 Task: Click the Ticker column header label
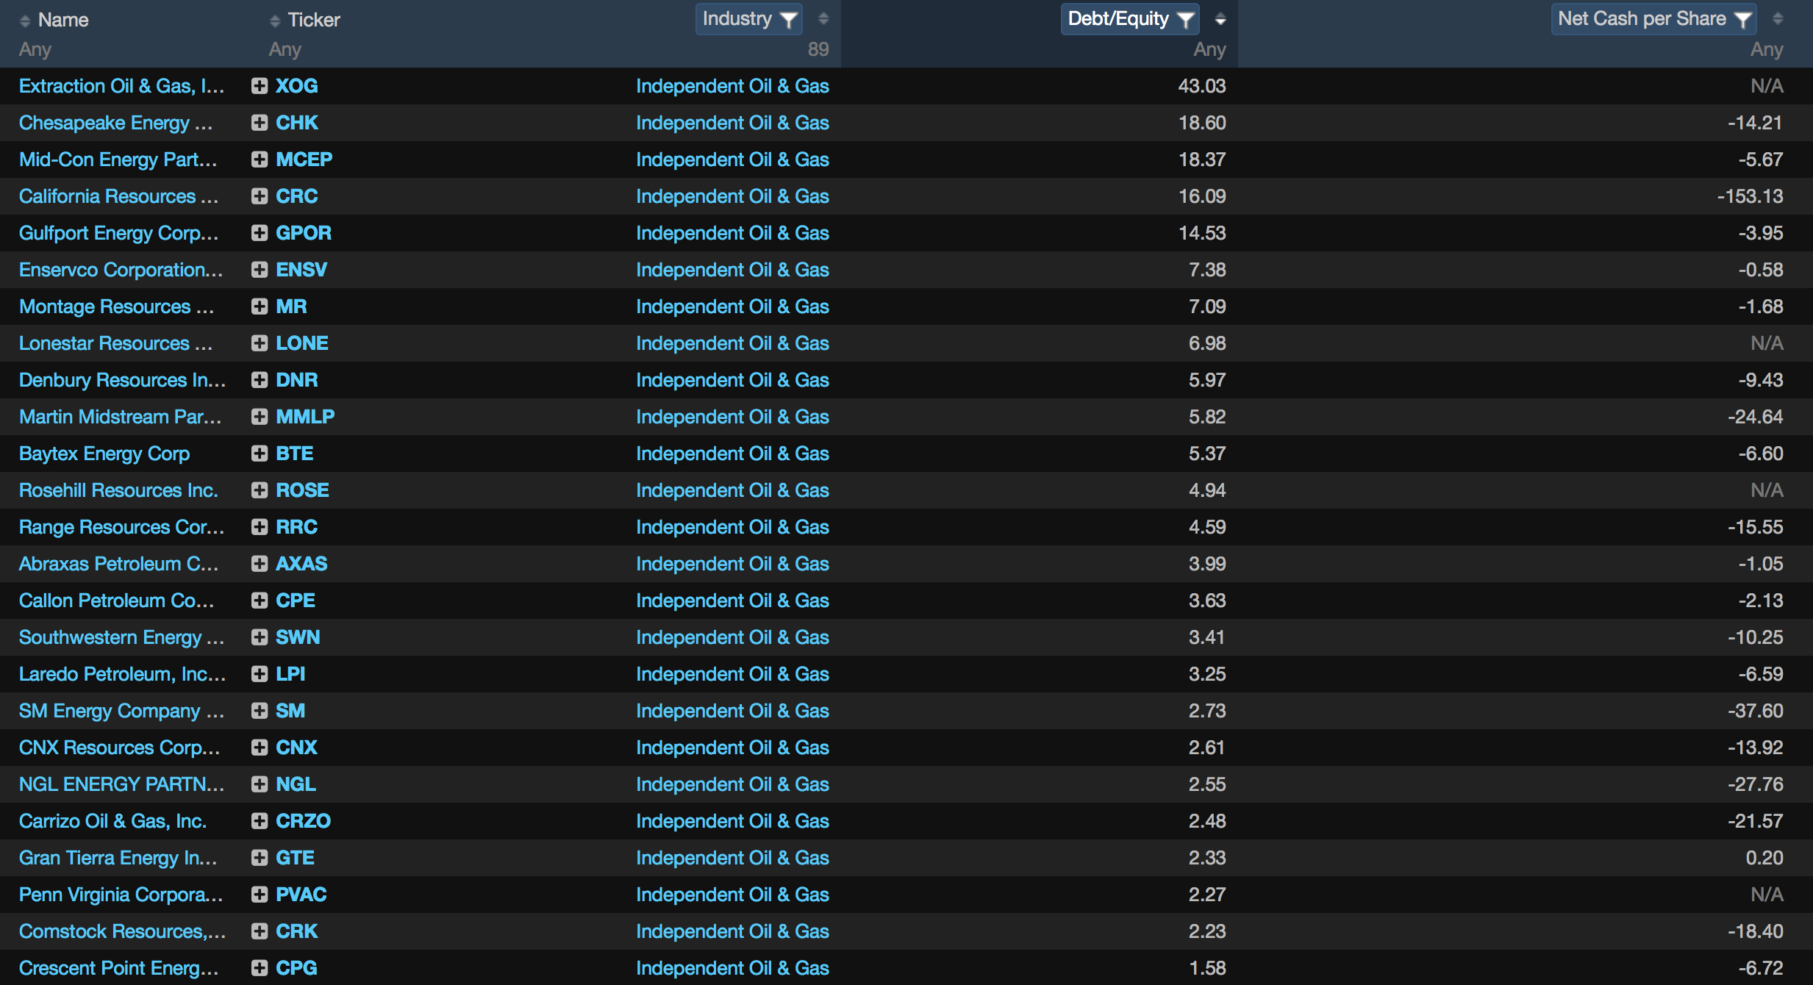[314, 20]
